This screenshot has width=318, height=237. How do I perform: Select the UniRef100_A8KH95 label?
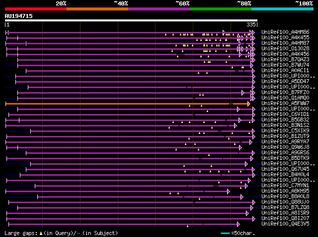pyautogui.click(x=285, y=191)
